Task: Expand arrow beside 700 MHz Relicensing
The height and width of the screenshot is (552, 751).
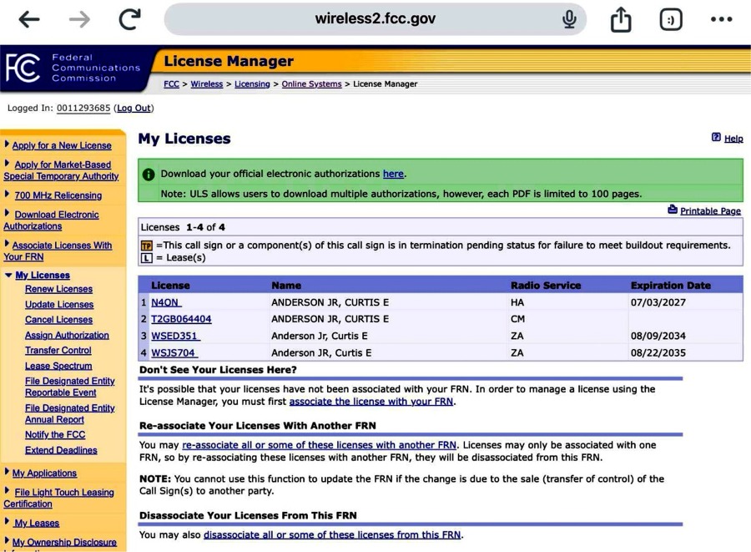Action: click(x=7, y=194)
